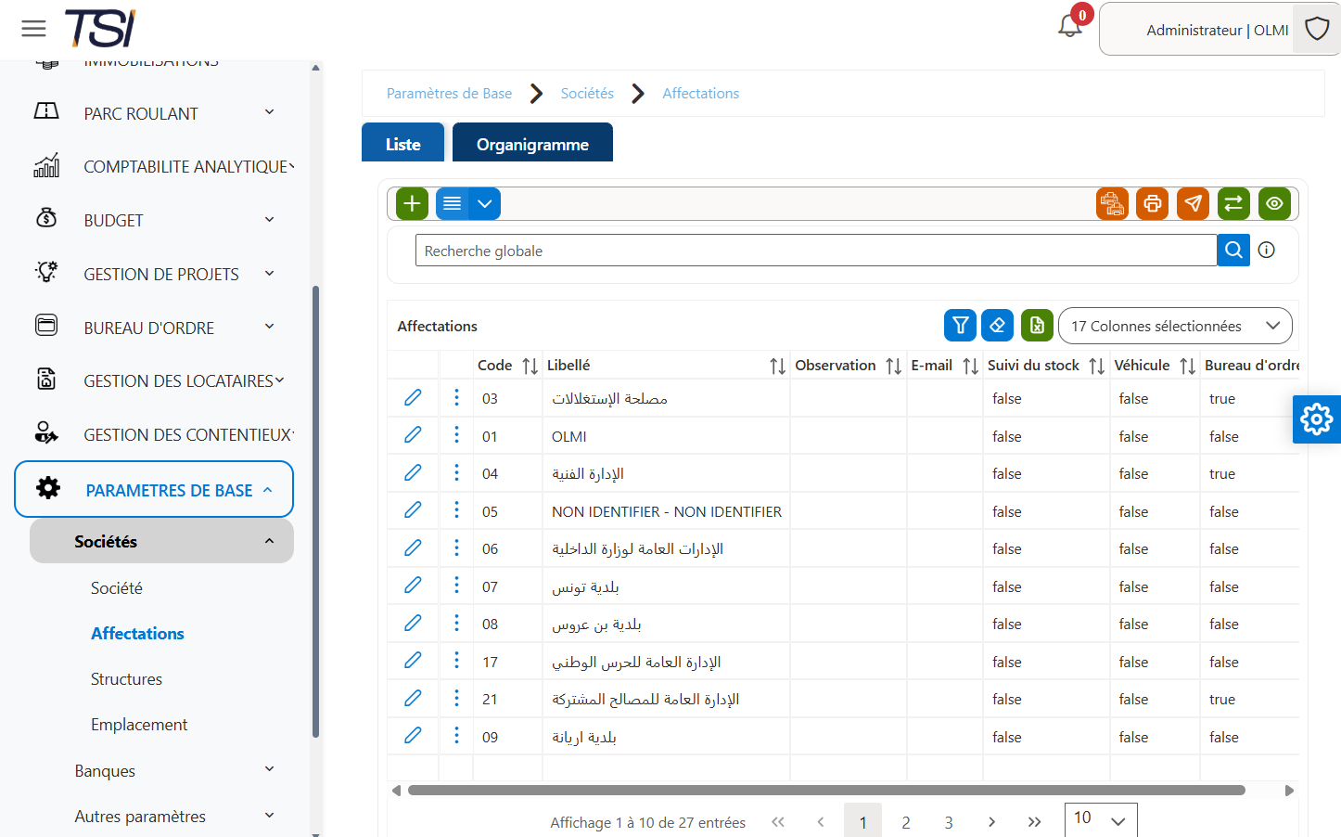
Task: Open the rows per page dropdown showing 10
Action: [x=1101, y=819]
